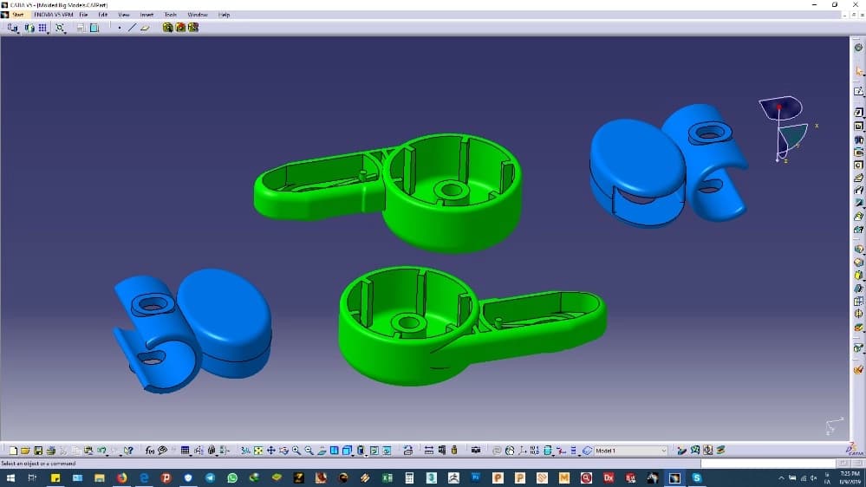
Task: Open Telegram from the taskbar
Action: [210, 477]
